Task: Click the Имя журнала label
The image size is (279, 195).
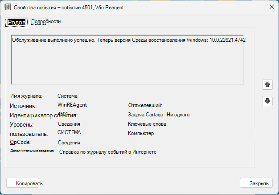Action: point(26,96)
